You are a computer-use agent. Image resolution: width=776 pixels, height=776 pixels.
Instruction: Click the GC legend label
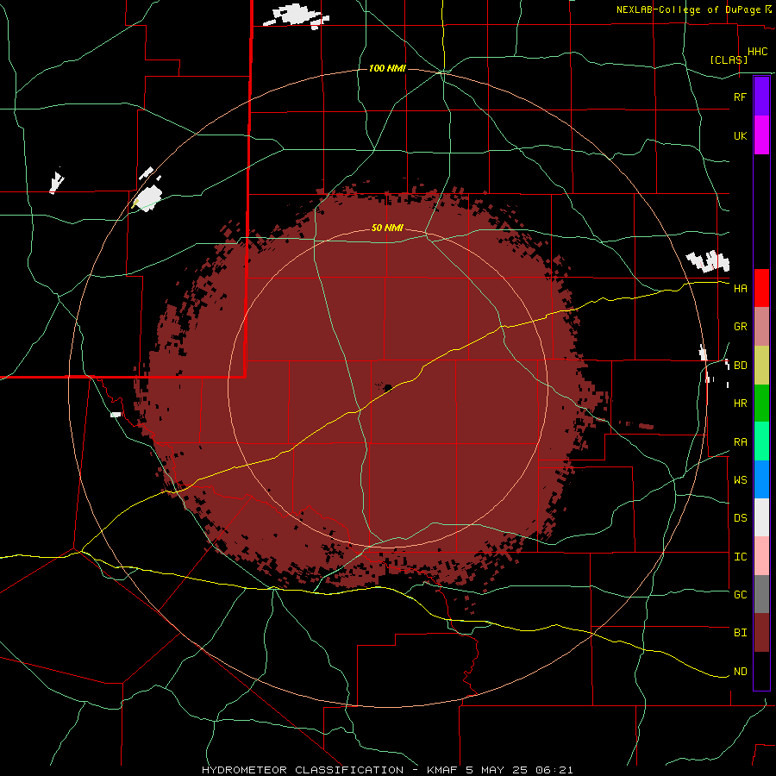click(741, 595)
